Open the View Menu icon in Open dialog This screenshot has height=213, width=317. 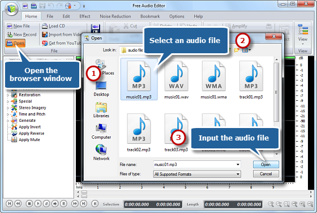[246, 50]
